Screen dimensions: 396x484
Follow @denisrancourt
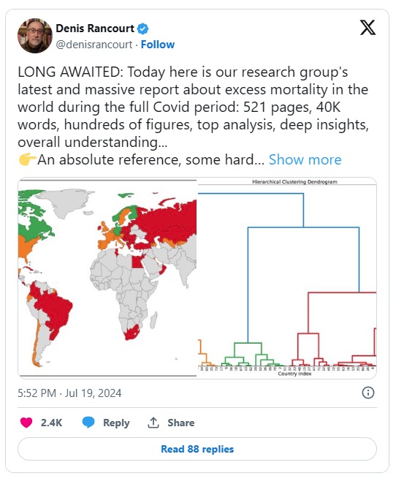[x=158, y=45]
